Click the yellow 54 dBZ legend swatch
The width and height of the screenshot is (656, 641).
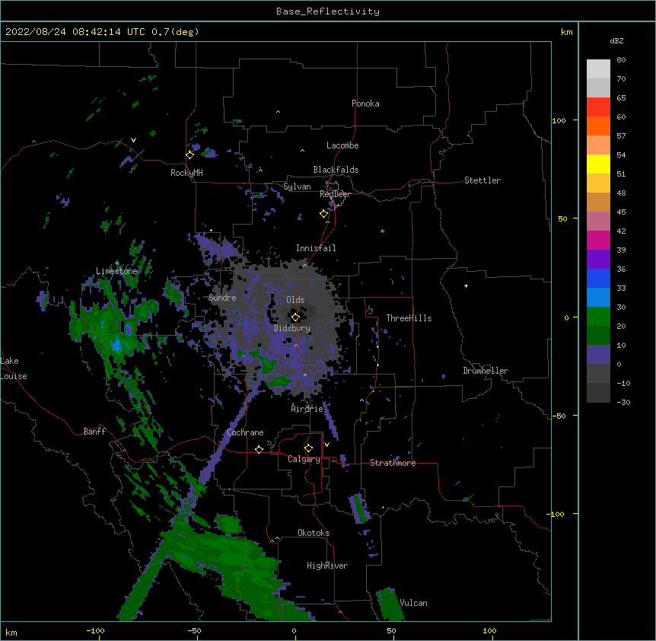coord(598,164)
